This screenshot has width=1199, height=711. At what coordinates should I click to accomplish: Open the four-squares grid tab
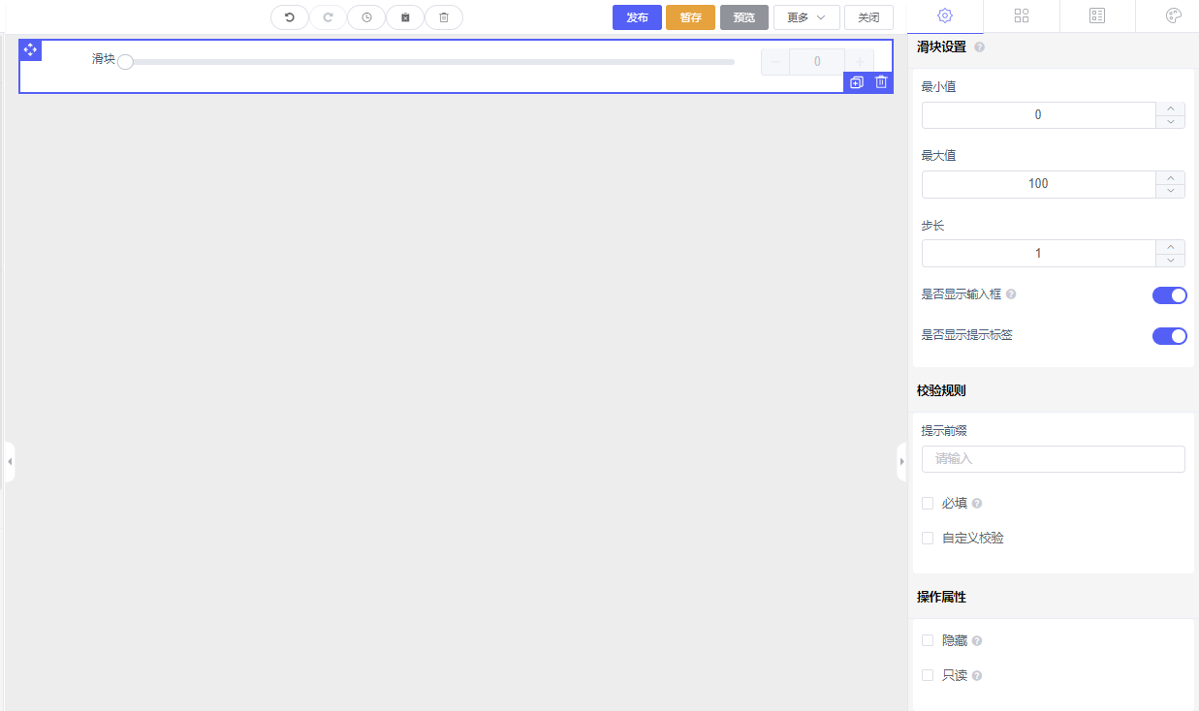pyautogui.click(x=1021, y=15)
